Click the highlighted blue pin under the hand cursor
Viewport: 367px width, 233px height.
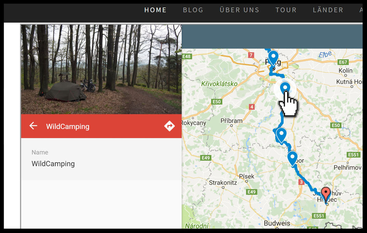click(x=285, y=89)
